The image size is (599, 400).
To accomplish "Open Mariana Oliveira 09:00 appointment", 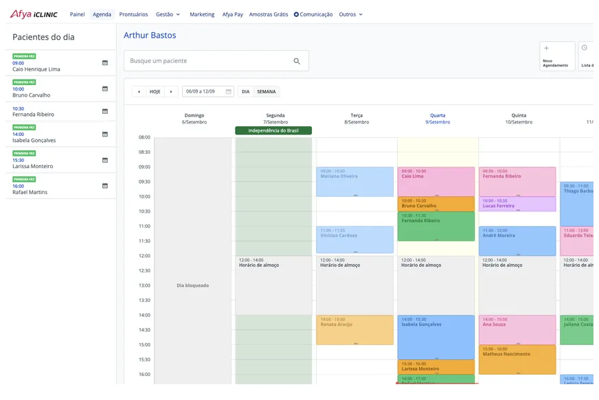I will pyautogui.click(x=354, y=182).
